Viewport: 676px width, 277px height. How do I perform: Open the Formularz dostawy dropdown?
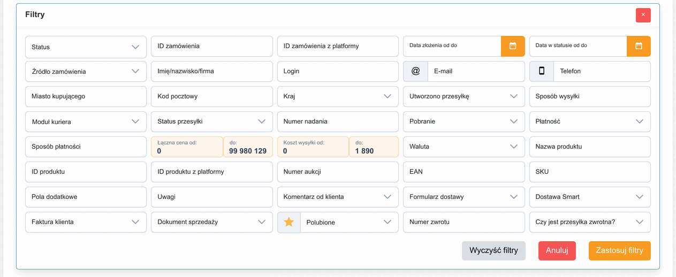click(x=464, y=197)
